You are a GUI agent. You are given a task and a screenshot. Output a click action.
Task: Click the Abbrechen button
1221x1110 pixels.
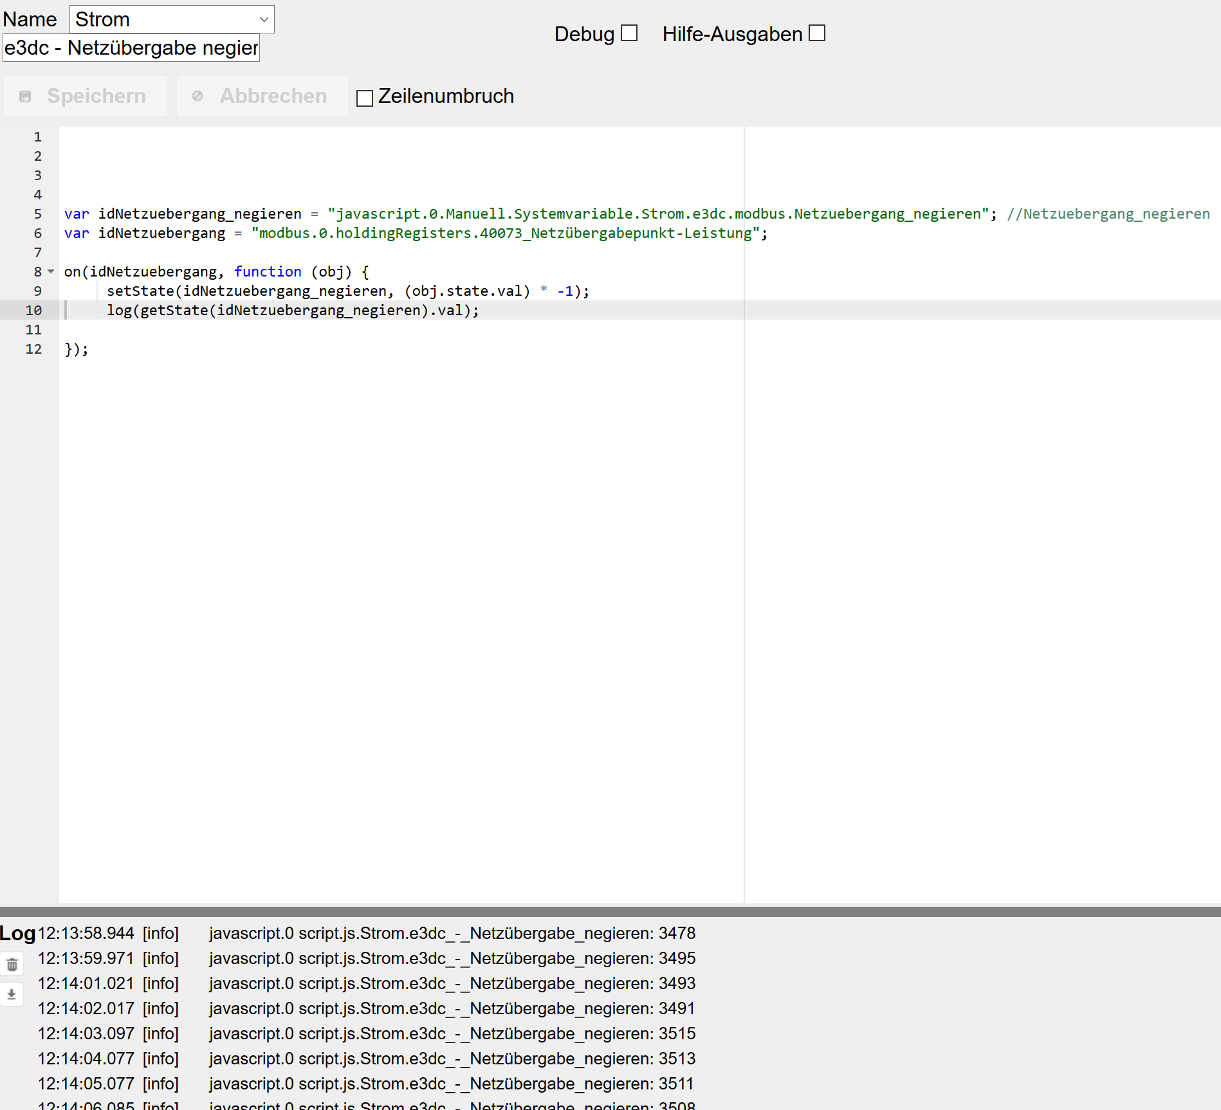(262, 96)
